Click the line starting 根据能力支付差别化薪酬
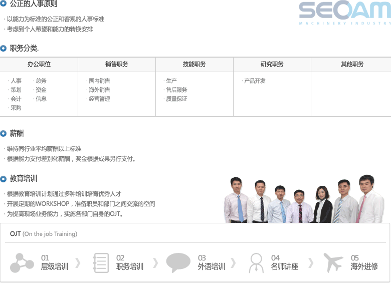391x284 pixels. (x=70, y=159)
